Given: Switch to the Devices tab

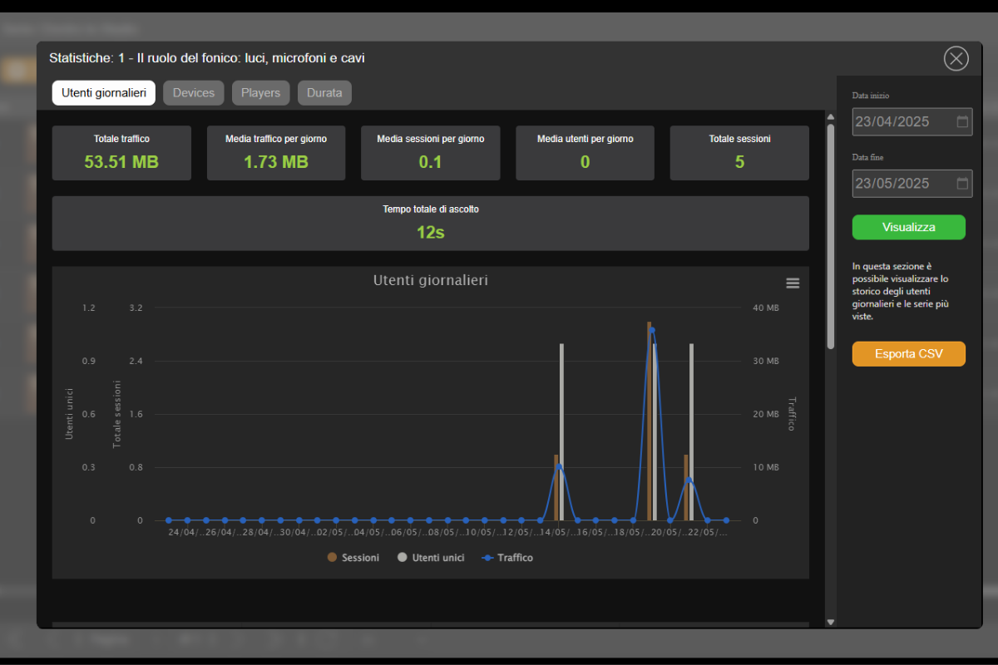Looking at the screenshot, I should [194, 92].
